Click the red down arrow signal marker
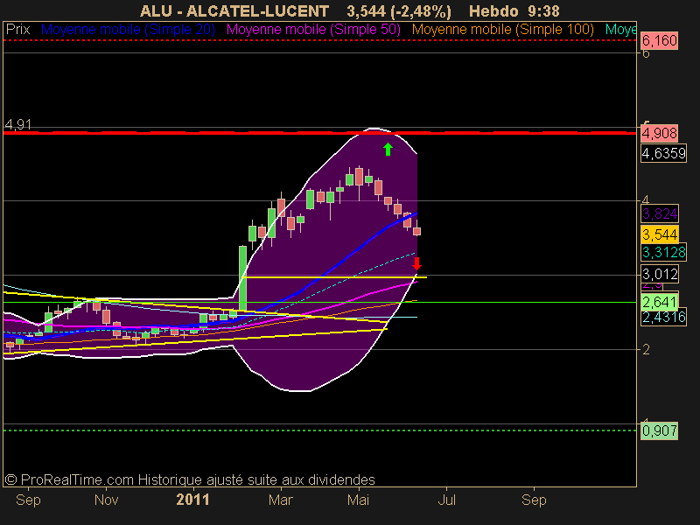700x525 pixels. 416,263
